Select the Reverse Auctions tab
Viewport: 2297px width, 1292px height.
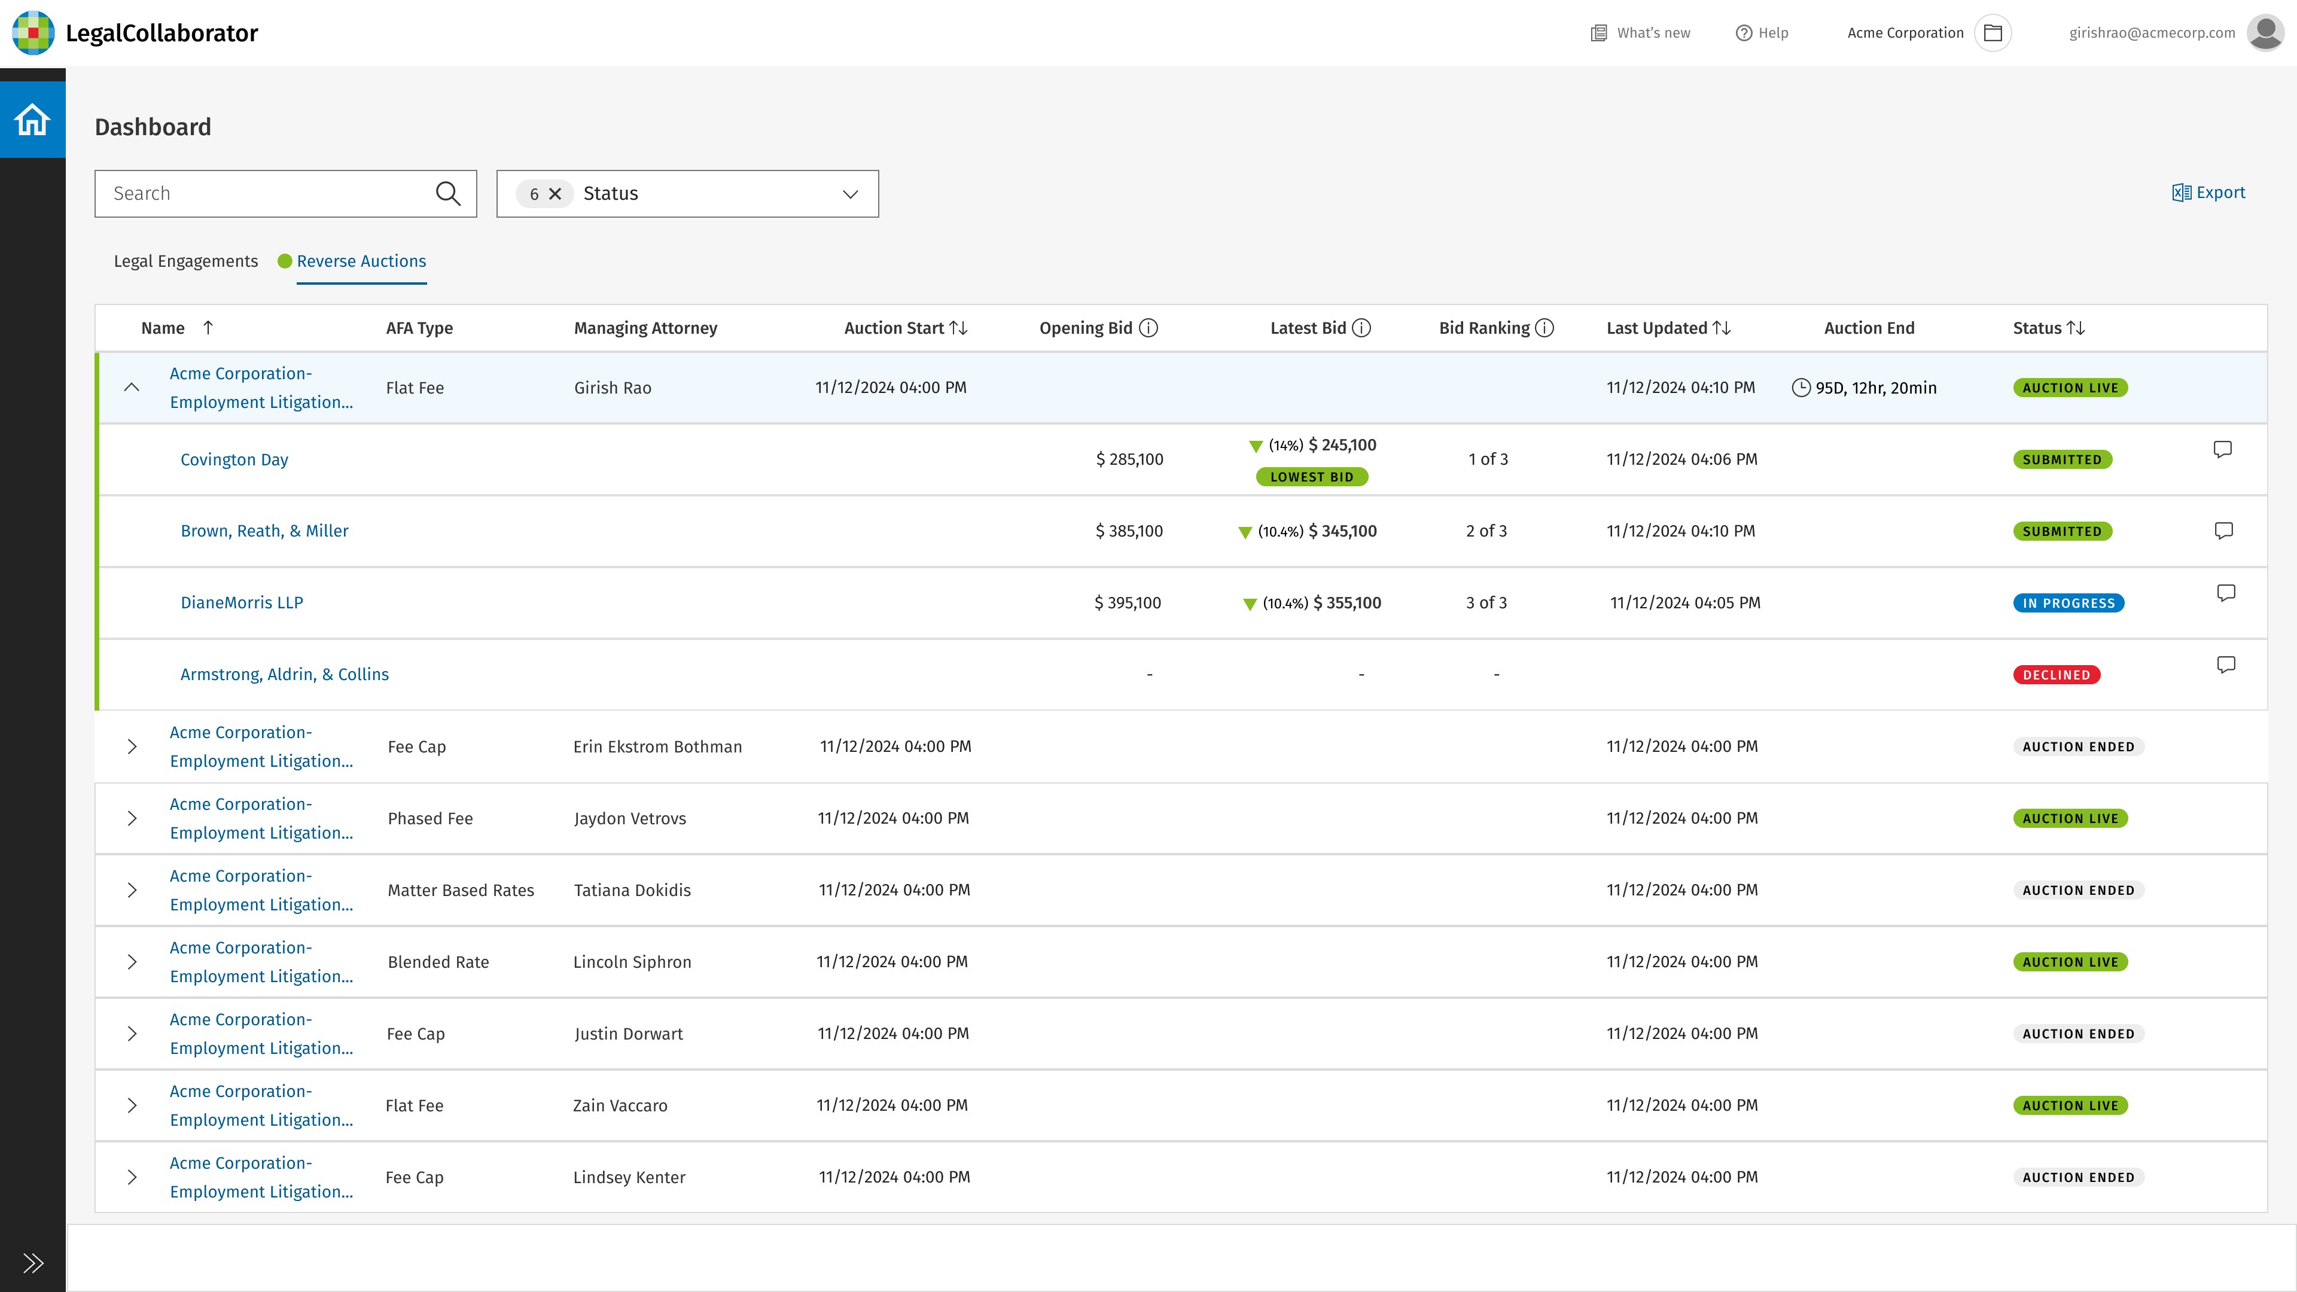(x=361, y=261)
